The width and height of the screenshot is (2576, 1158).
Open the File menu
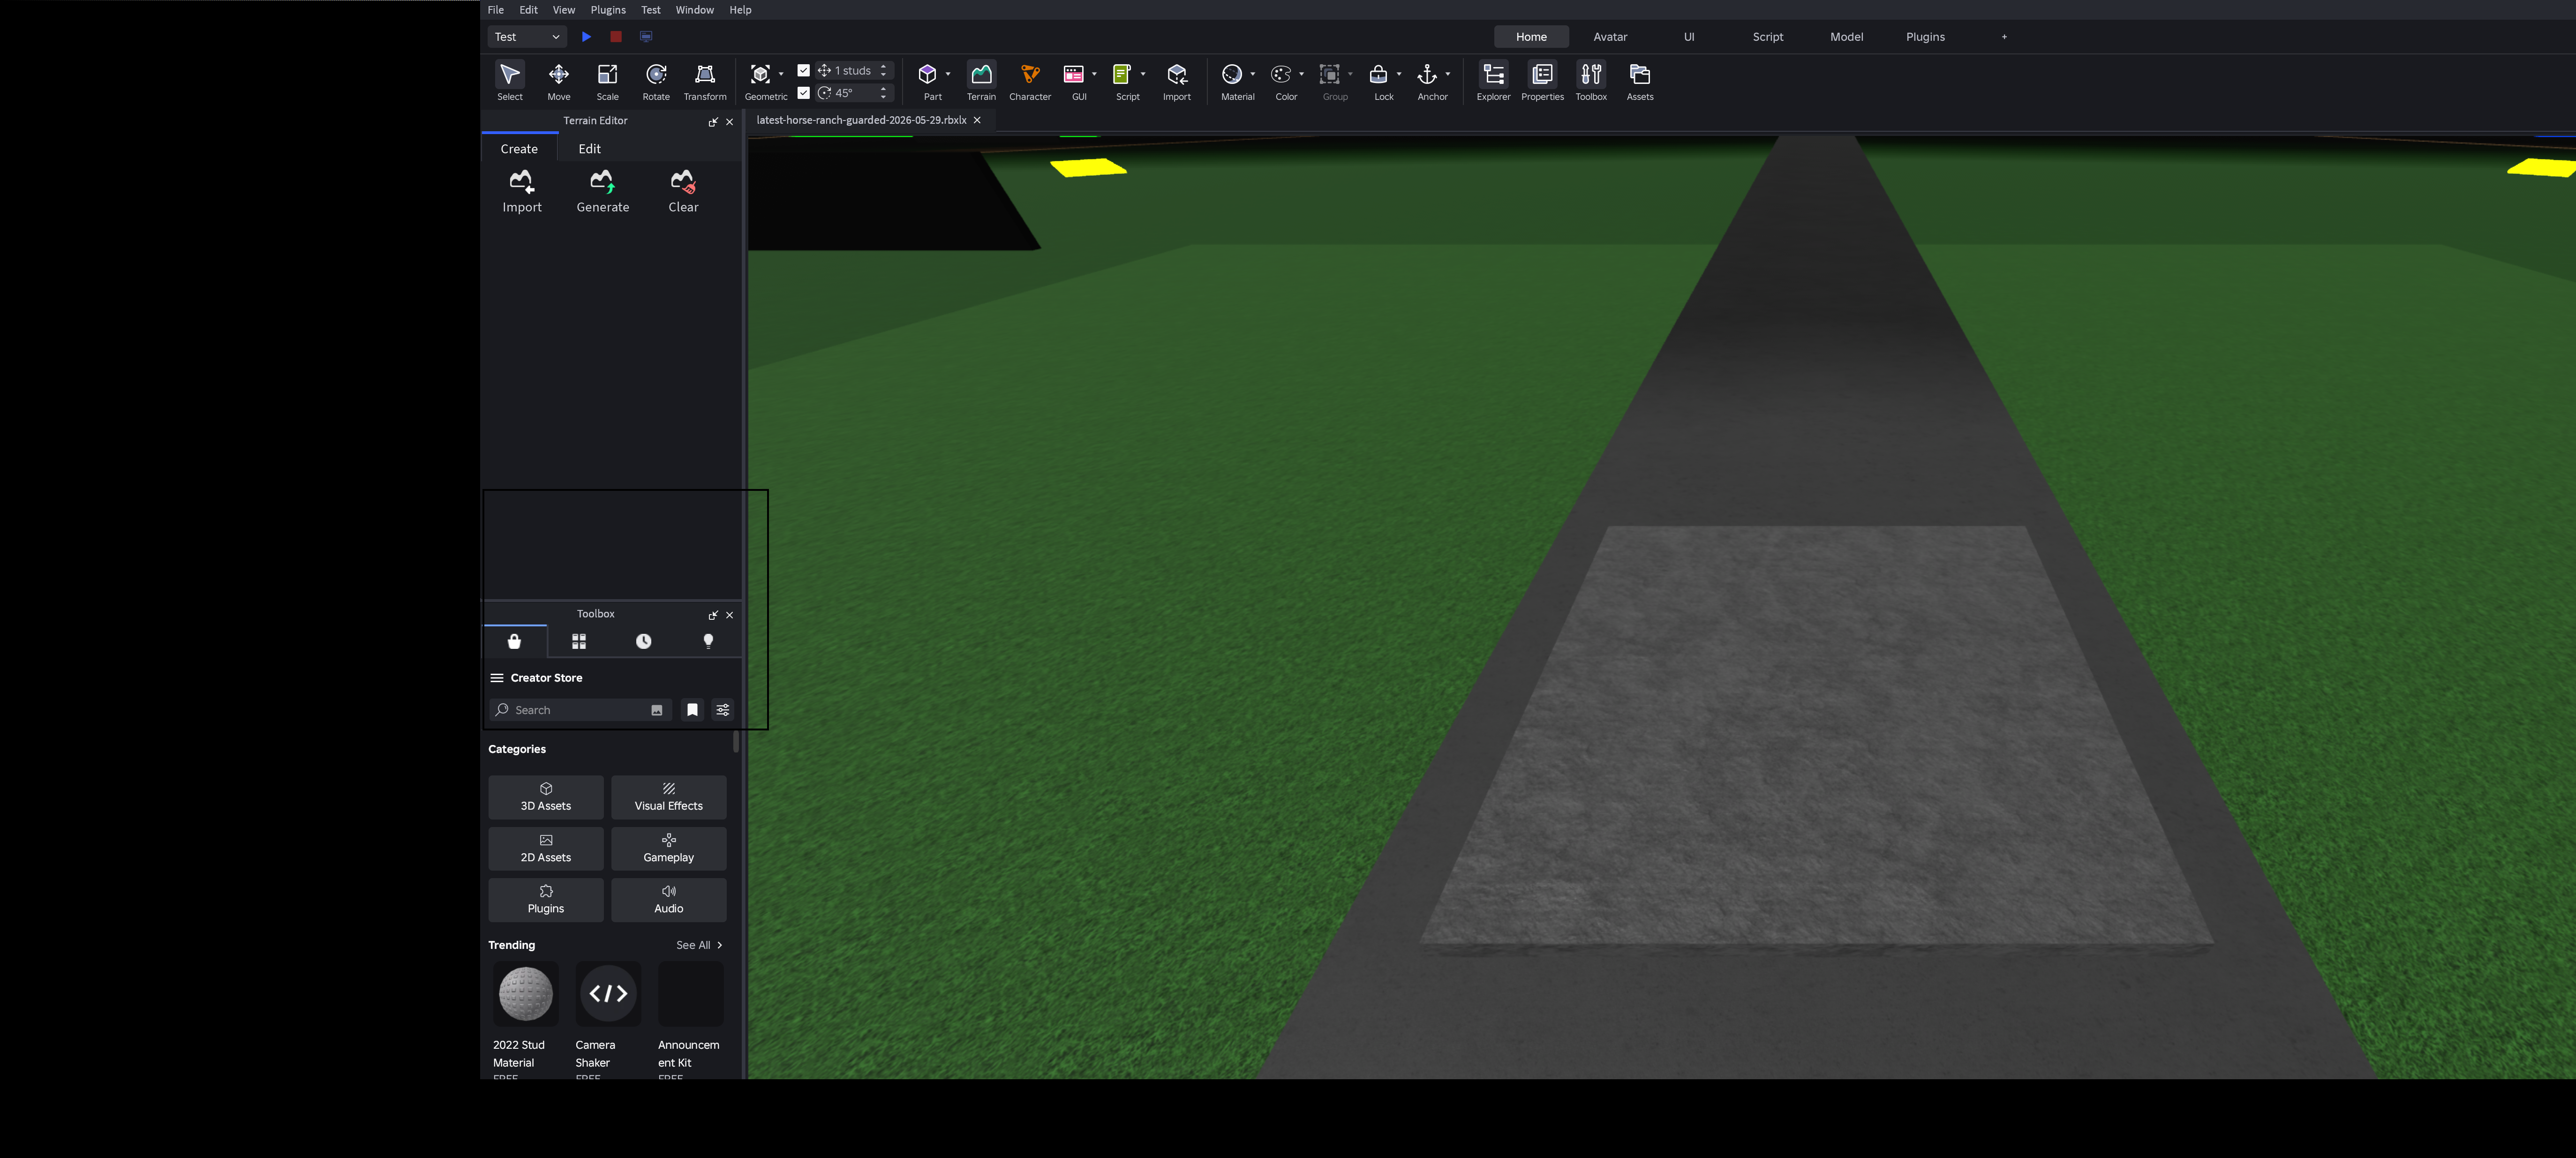(496, 10)
